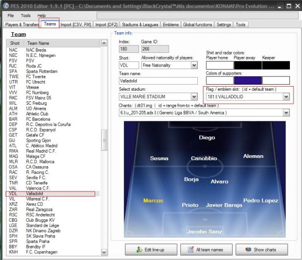Viewport: 302px width, 260px height.
Task: Click the Edit line-up player icon
Action: click(x=139, y=249)
